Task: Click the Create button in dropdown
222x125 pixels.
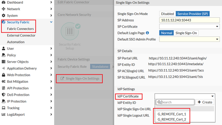Action: 205,102
